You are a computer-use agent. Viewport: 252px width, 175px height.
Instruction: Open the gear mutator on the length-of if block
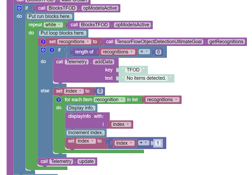tap(44, 50)
